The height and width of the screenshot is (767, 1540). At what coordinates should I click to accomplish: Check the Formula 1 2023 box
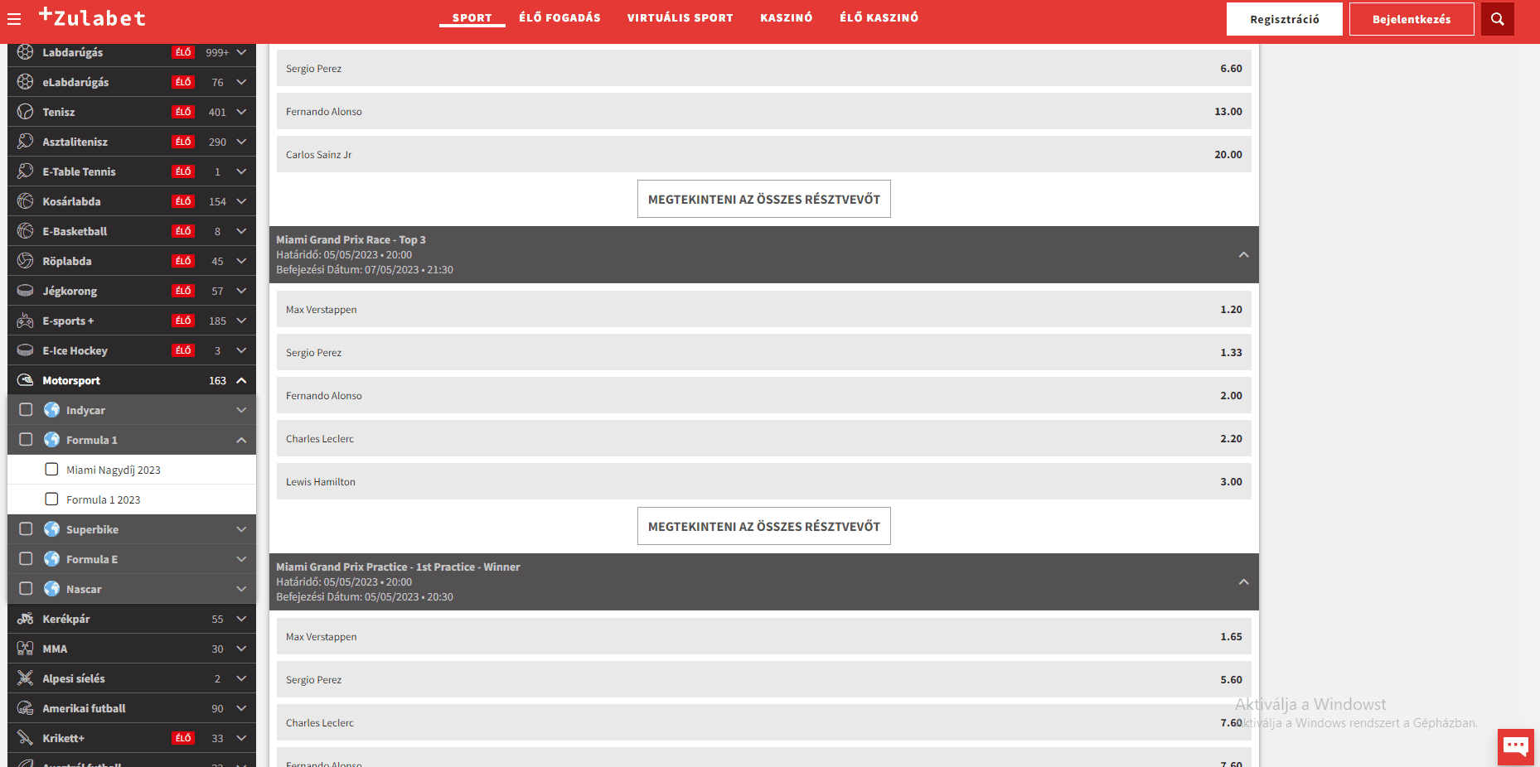click(51, 499)
